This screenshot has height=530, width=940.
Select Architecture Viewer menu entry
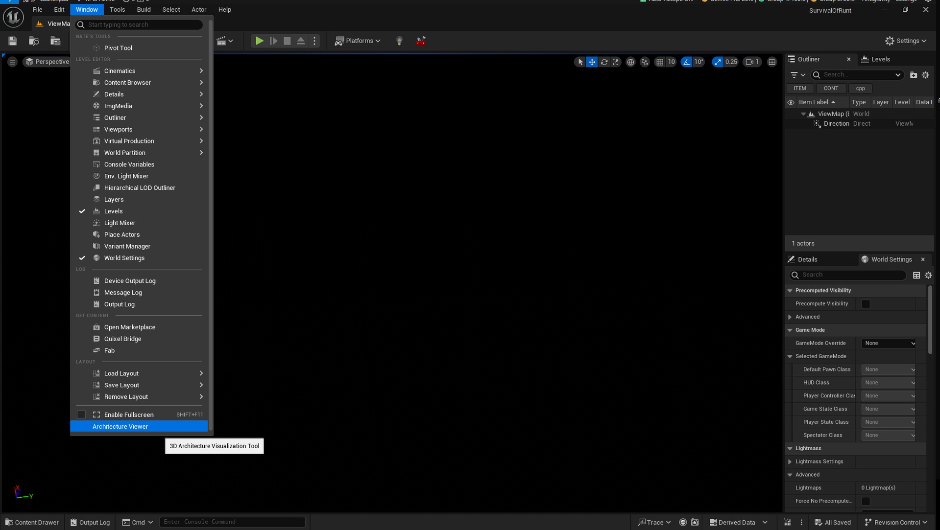coord(139,427)
